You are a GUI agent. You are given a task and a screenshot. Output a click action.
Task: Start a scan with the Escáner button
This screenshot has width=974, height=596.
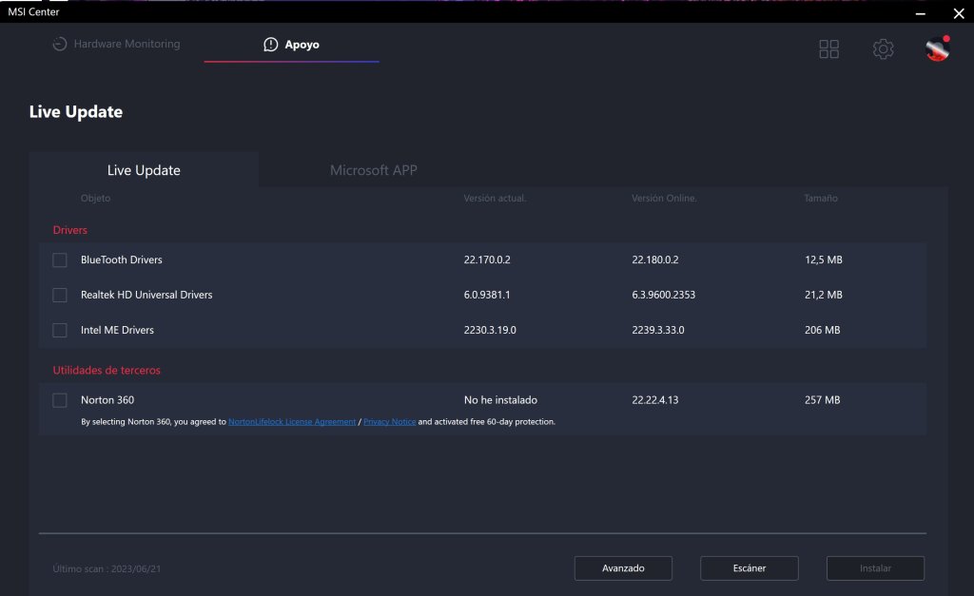750,568
